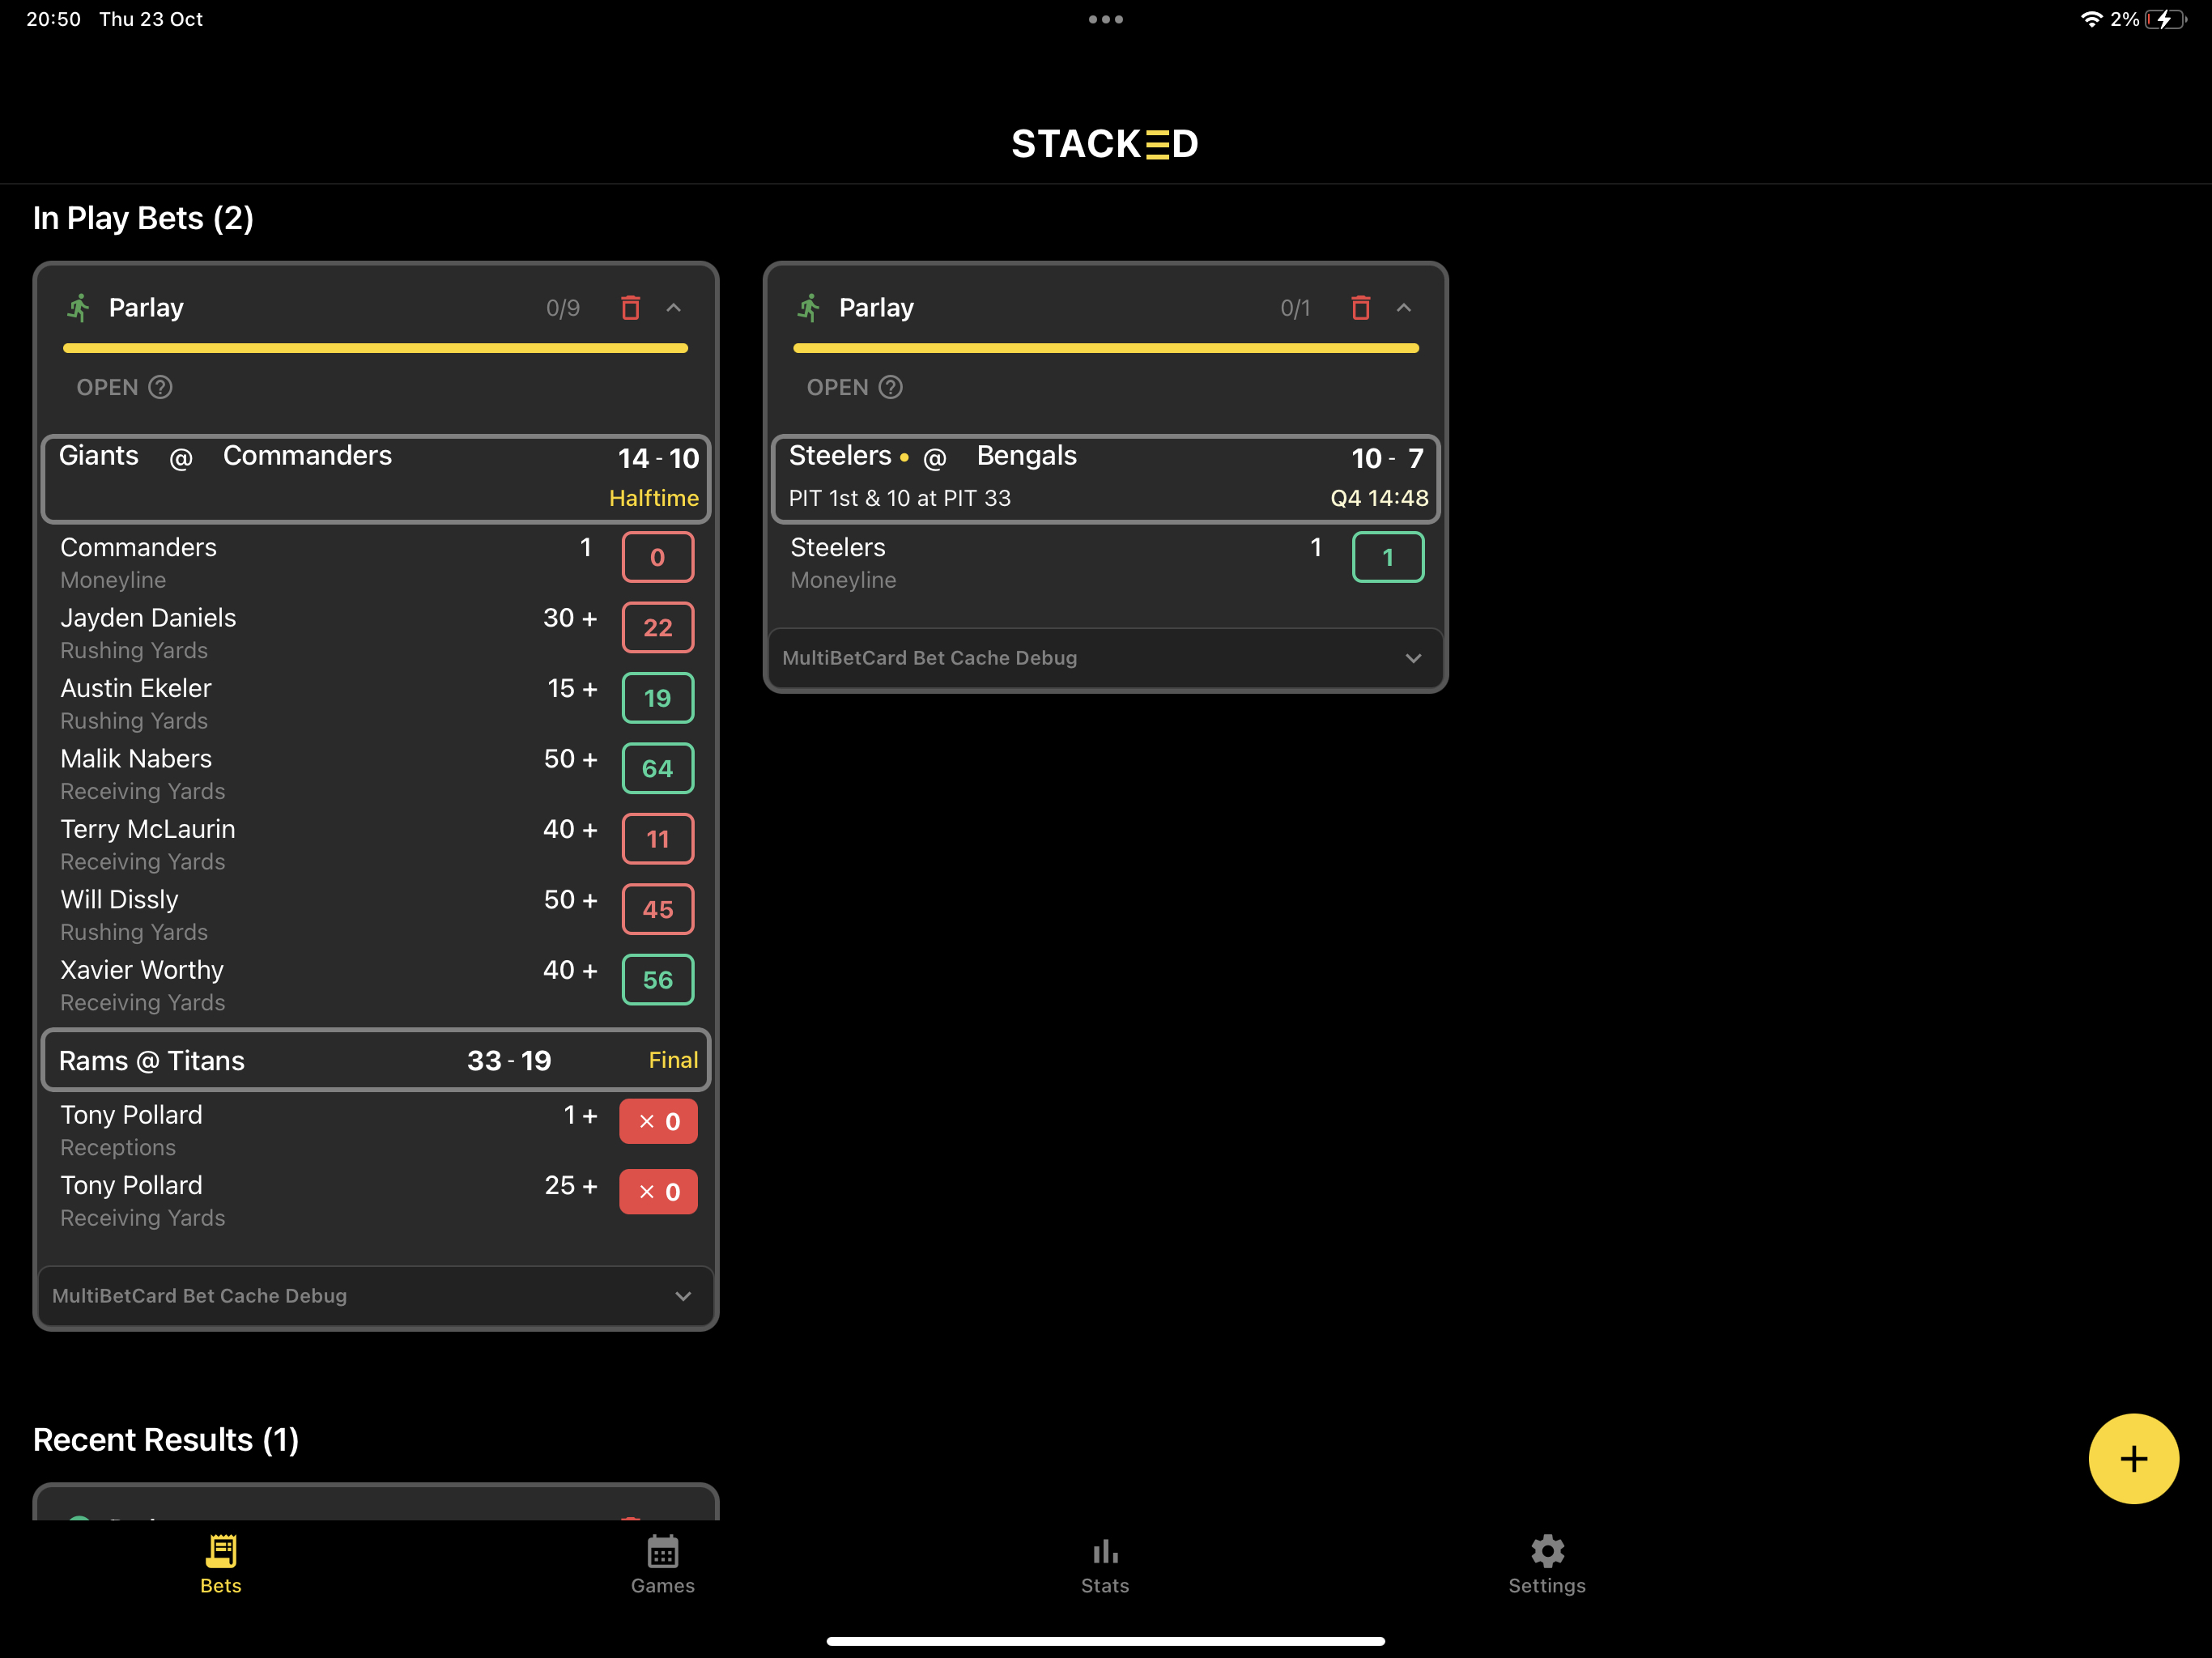2212x1658 pixels.
Task: Open the Giants @ Commanders game header
Action: pyautogui.click(x=376, y=478)
